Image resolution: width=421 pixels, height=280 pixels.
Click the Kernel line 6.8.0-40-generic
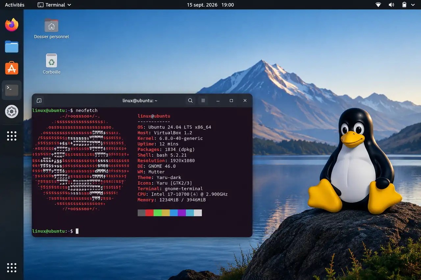[170, 138]
